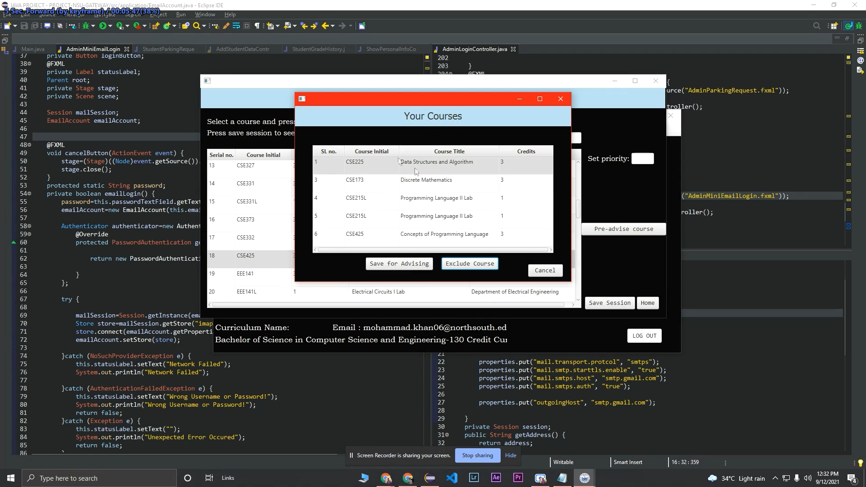Screen dimensions: 866x487
Task: Toggle the Word Wrap toolbar icon
Action: (x=236, y=26)
